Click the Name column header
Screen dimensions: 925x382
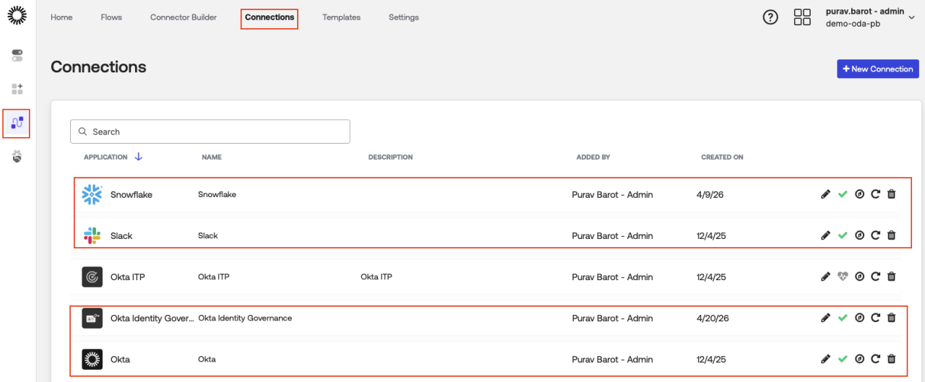point(212,157)
